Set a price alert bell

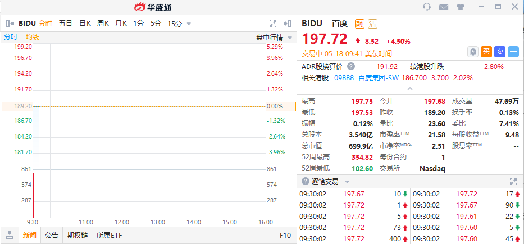pyautogui.click(x=473, y=52)
